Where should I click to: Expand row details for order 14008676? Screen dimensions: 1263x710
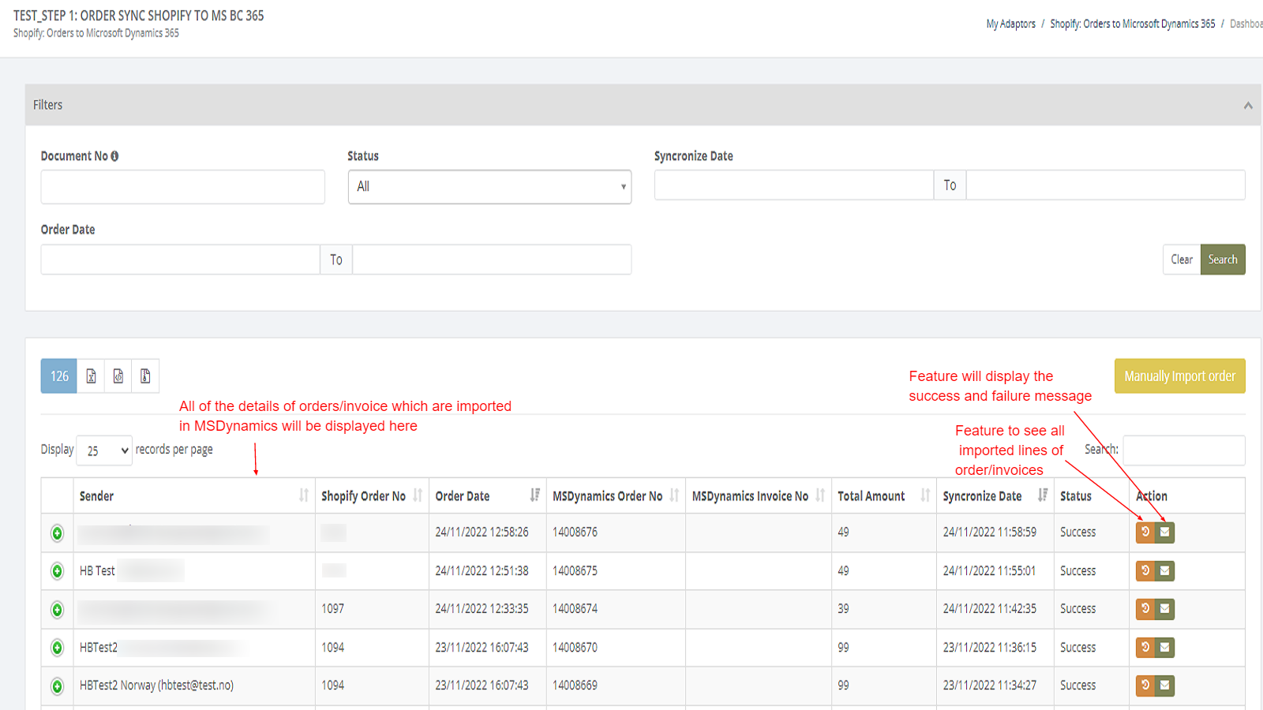click(57, 533)
